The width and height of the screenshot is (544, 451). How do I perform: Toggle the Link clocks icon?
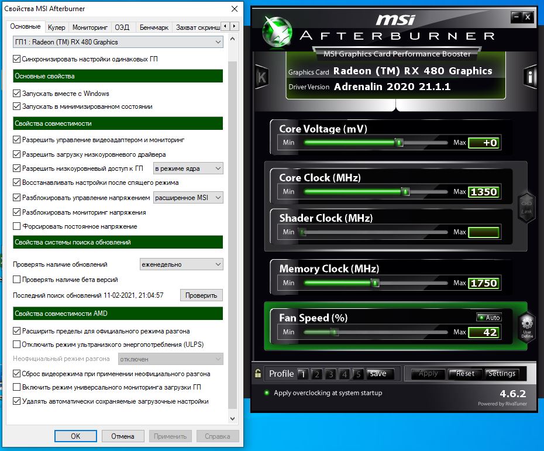pyautogui.click(x=526, y=207)
